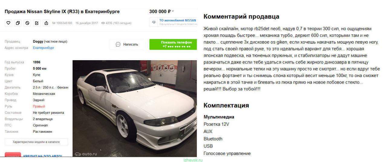Open the add note pencil icon

[37, 23]
